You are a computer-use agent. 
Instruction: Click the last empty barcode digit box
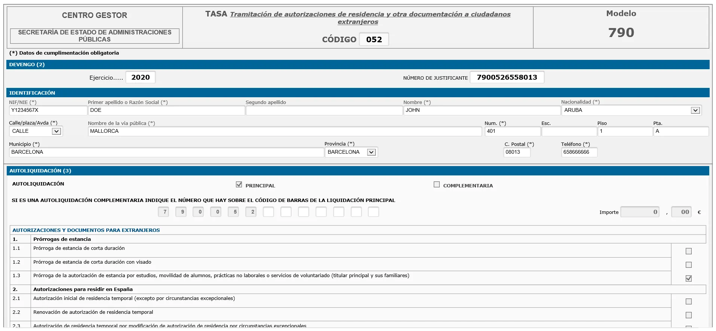click(x=374, y=212)
